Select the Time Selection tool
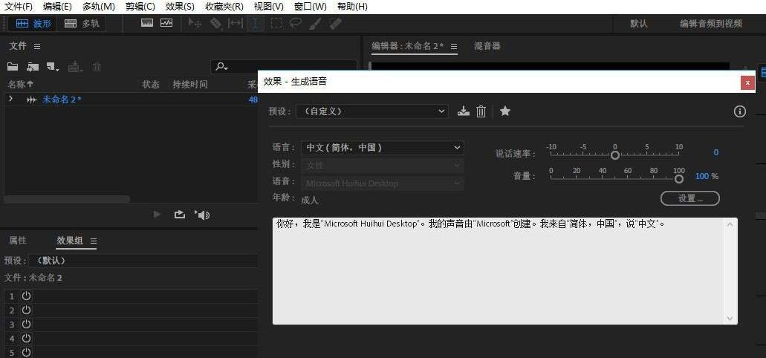766x358 pixels. 256,23
